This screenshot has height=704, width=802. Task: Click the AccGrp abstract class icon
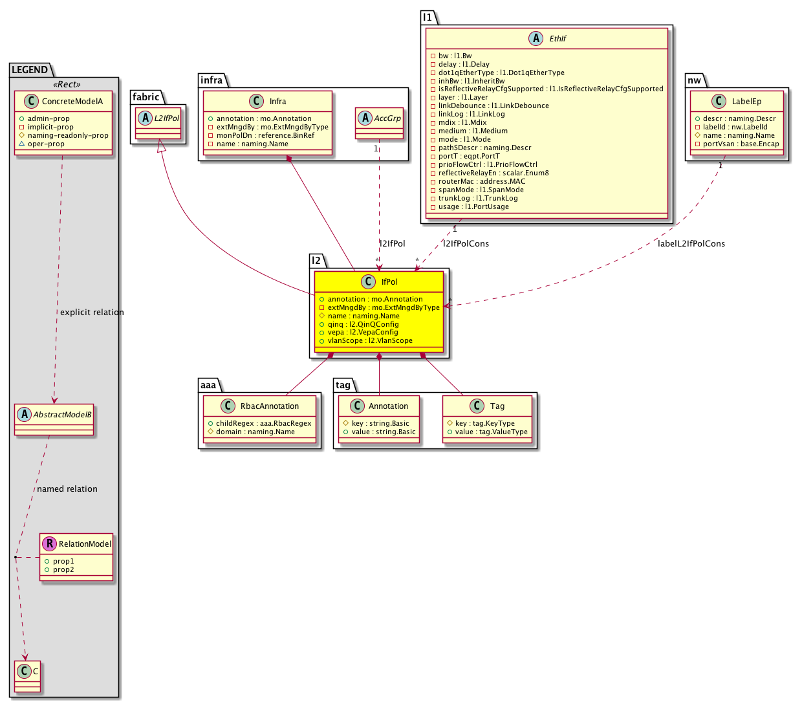[365, 118]
